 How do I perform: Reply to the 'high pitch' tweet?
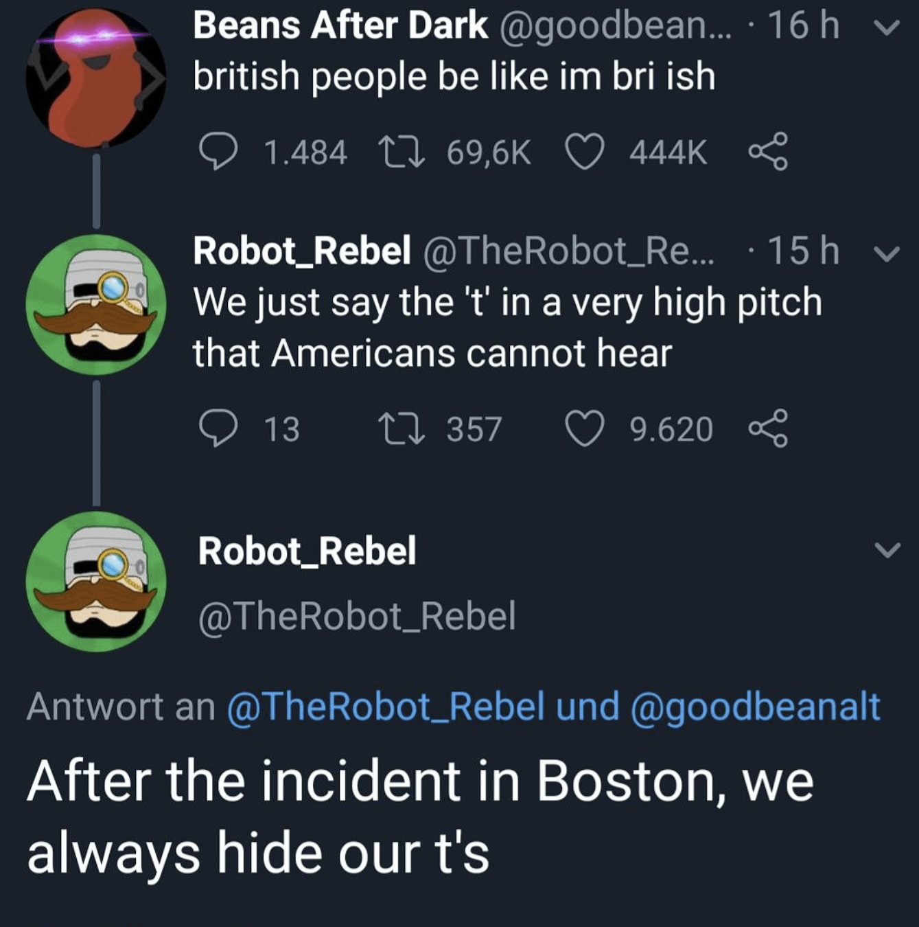(x=218, y=428)
